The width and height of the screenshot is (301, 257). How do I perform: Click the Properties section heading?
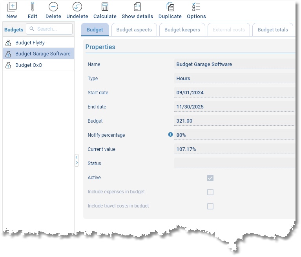click(x=100, y=47)
